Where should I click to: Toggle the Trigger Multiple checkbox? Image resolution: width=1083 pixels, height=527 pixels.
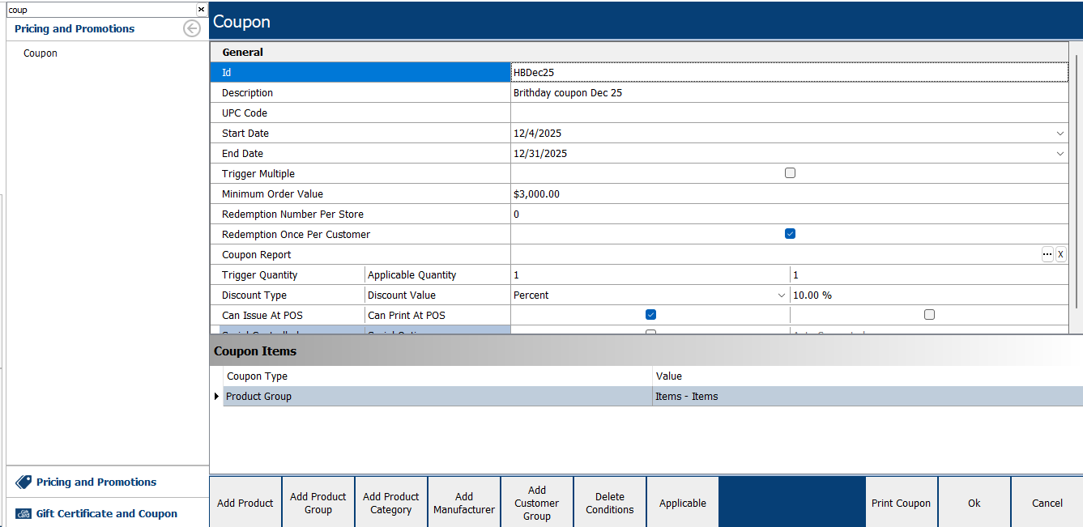[x=790, y=173]
